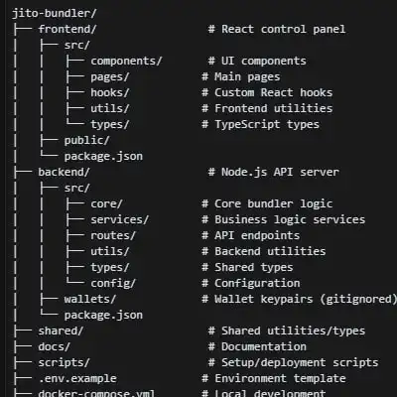Click the shared/ directory entry

[61, 331]
